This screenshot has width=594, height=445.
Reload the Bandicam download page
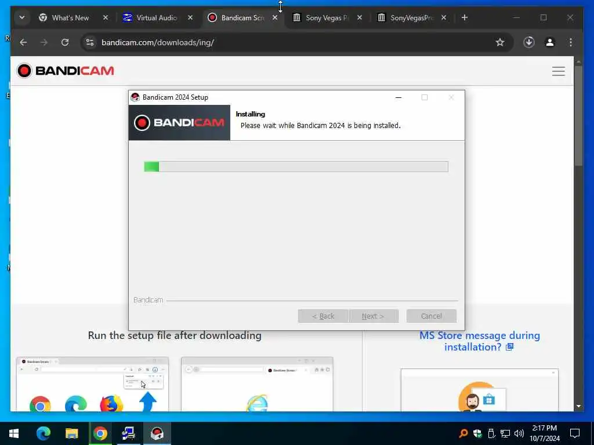tap(65, 42)
